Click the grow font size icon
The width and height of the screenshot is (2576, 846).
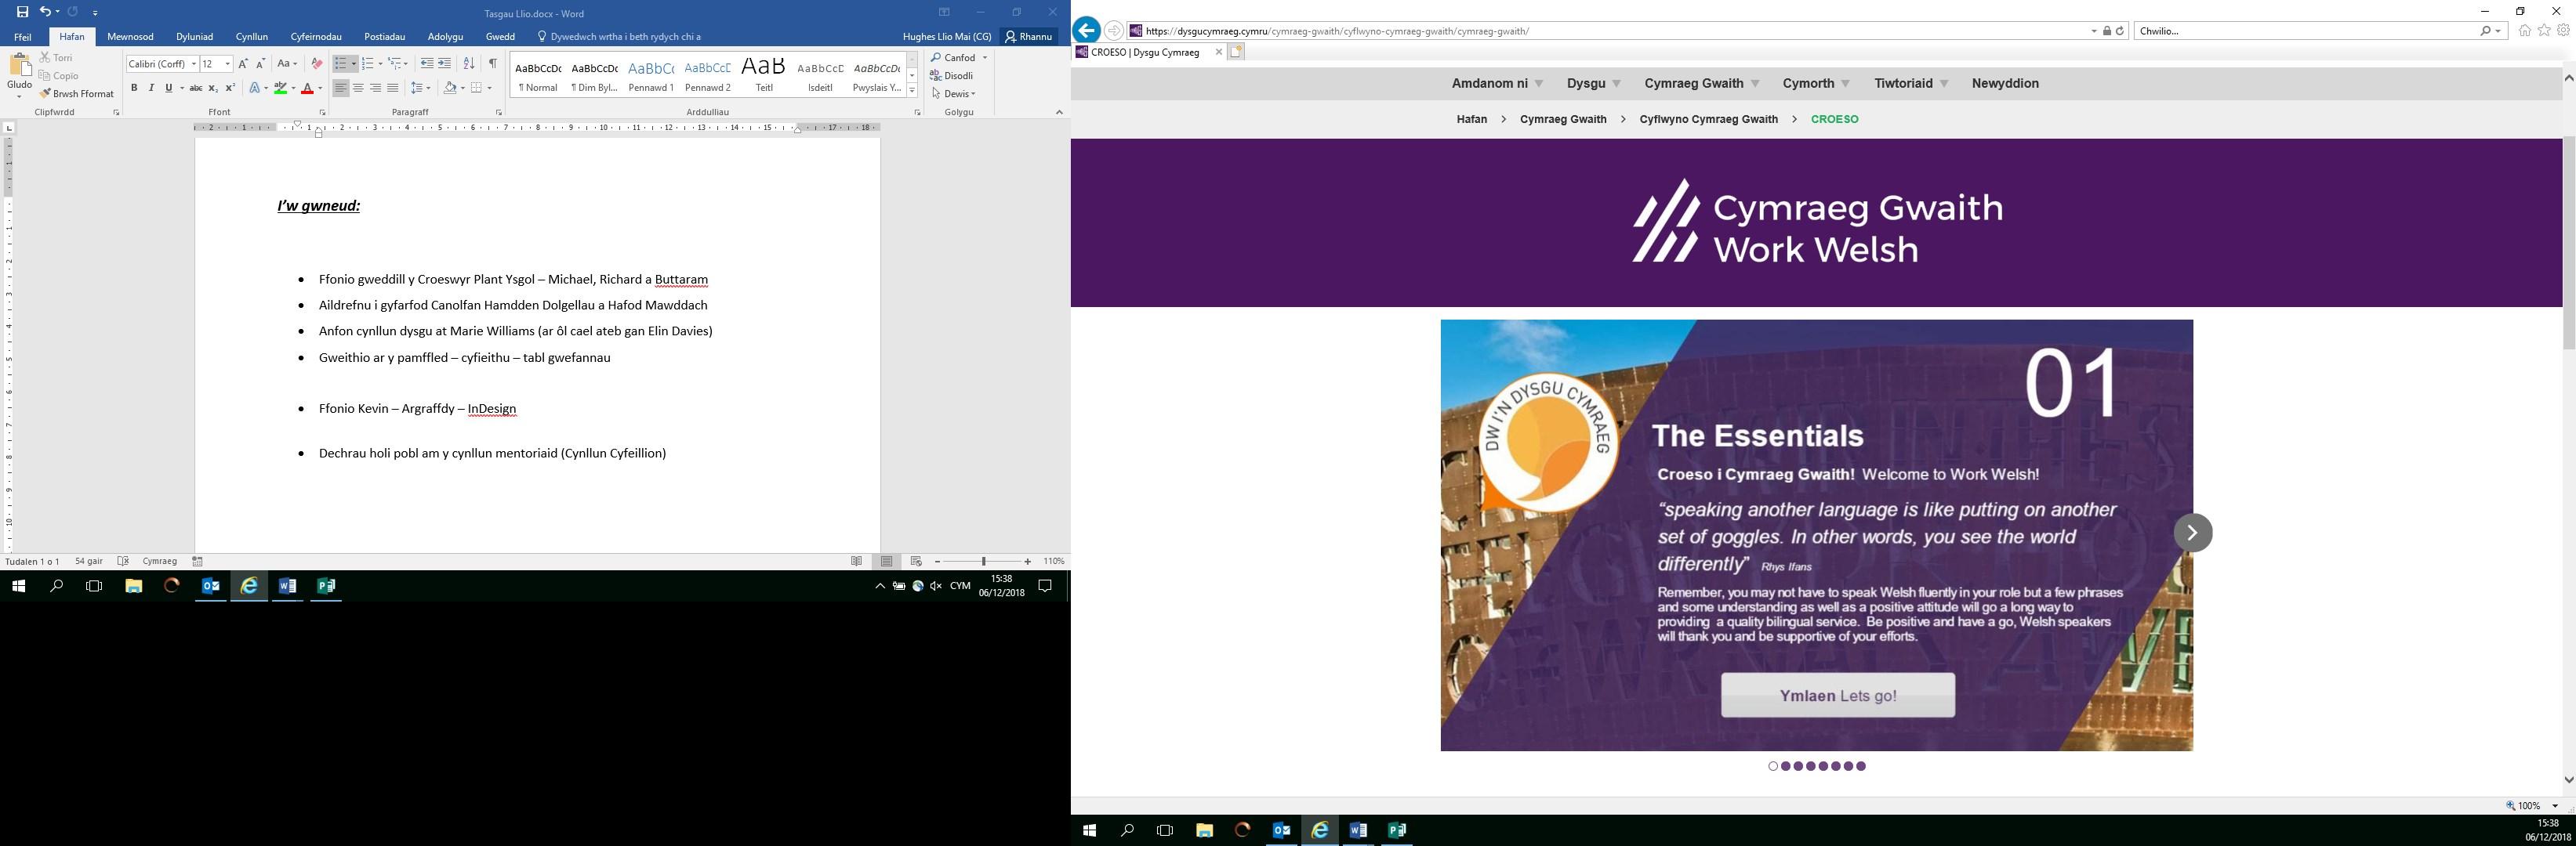243,64
